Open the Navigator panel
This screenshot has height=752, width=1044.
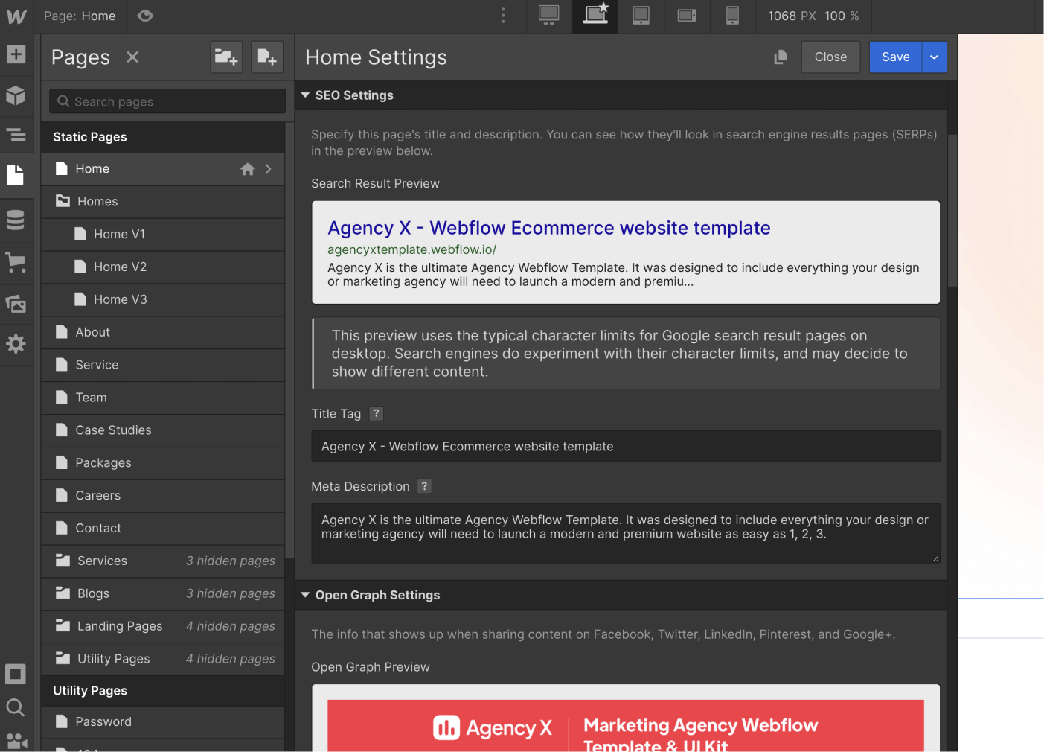point(16,135)
